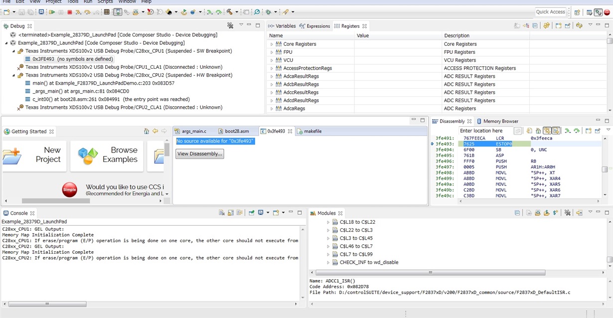613x318 pixels.
Task: Click the Suspend pause icon in toolbar
Action: click(x=61, y=12)
